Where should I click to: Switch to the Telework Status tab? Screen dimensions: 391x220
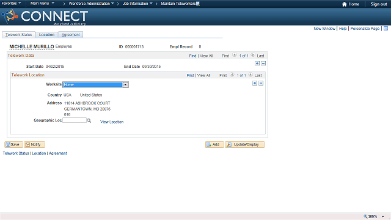(19, 35)
